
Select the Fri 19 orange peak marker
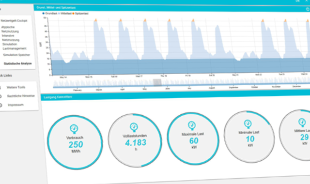[x=193, y=20]
